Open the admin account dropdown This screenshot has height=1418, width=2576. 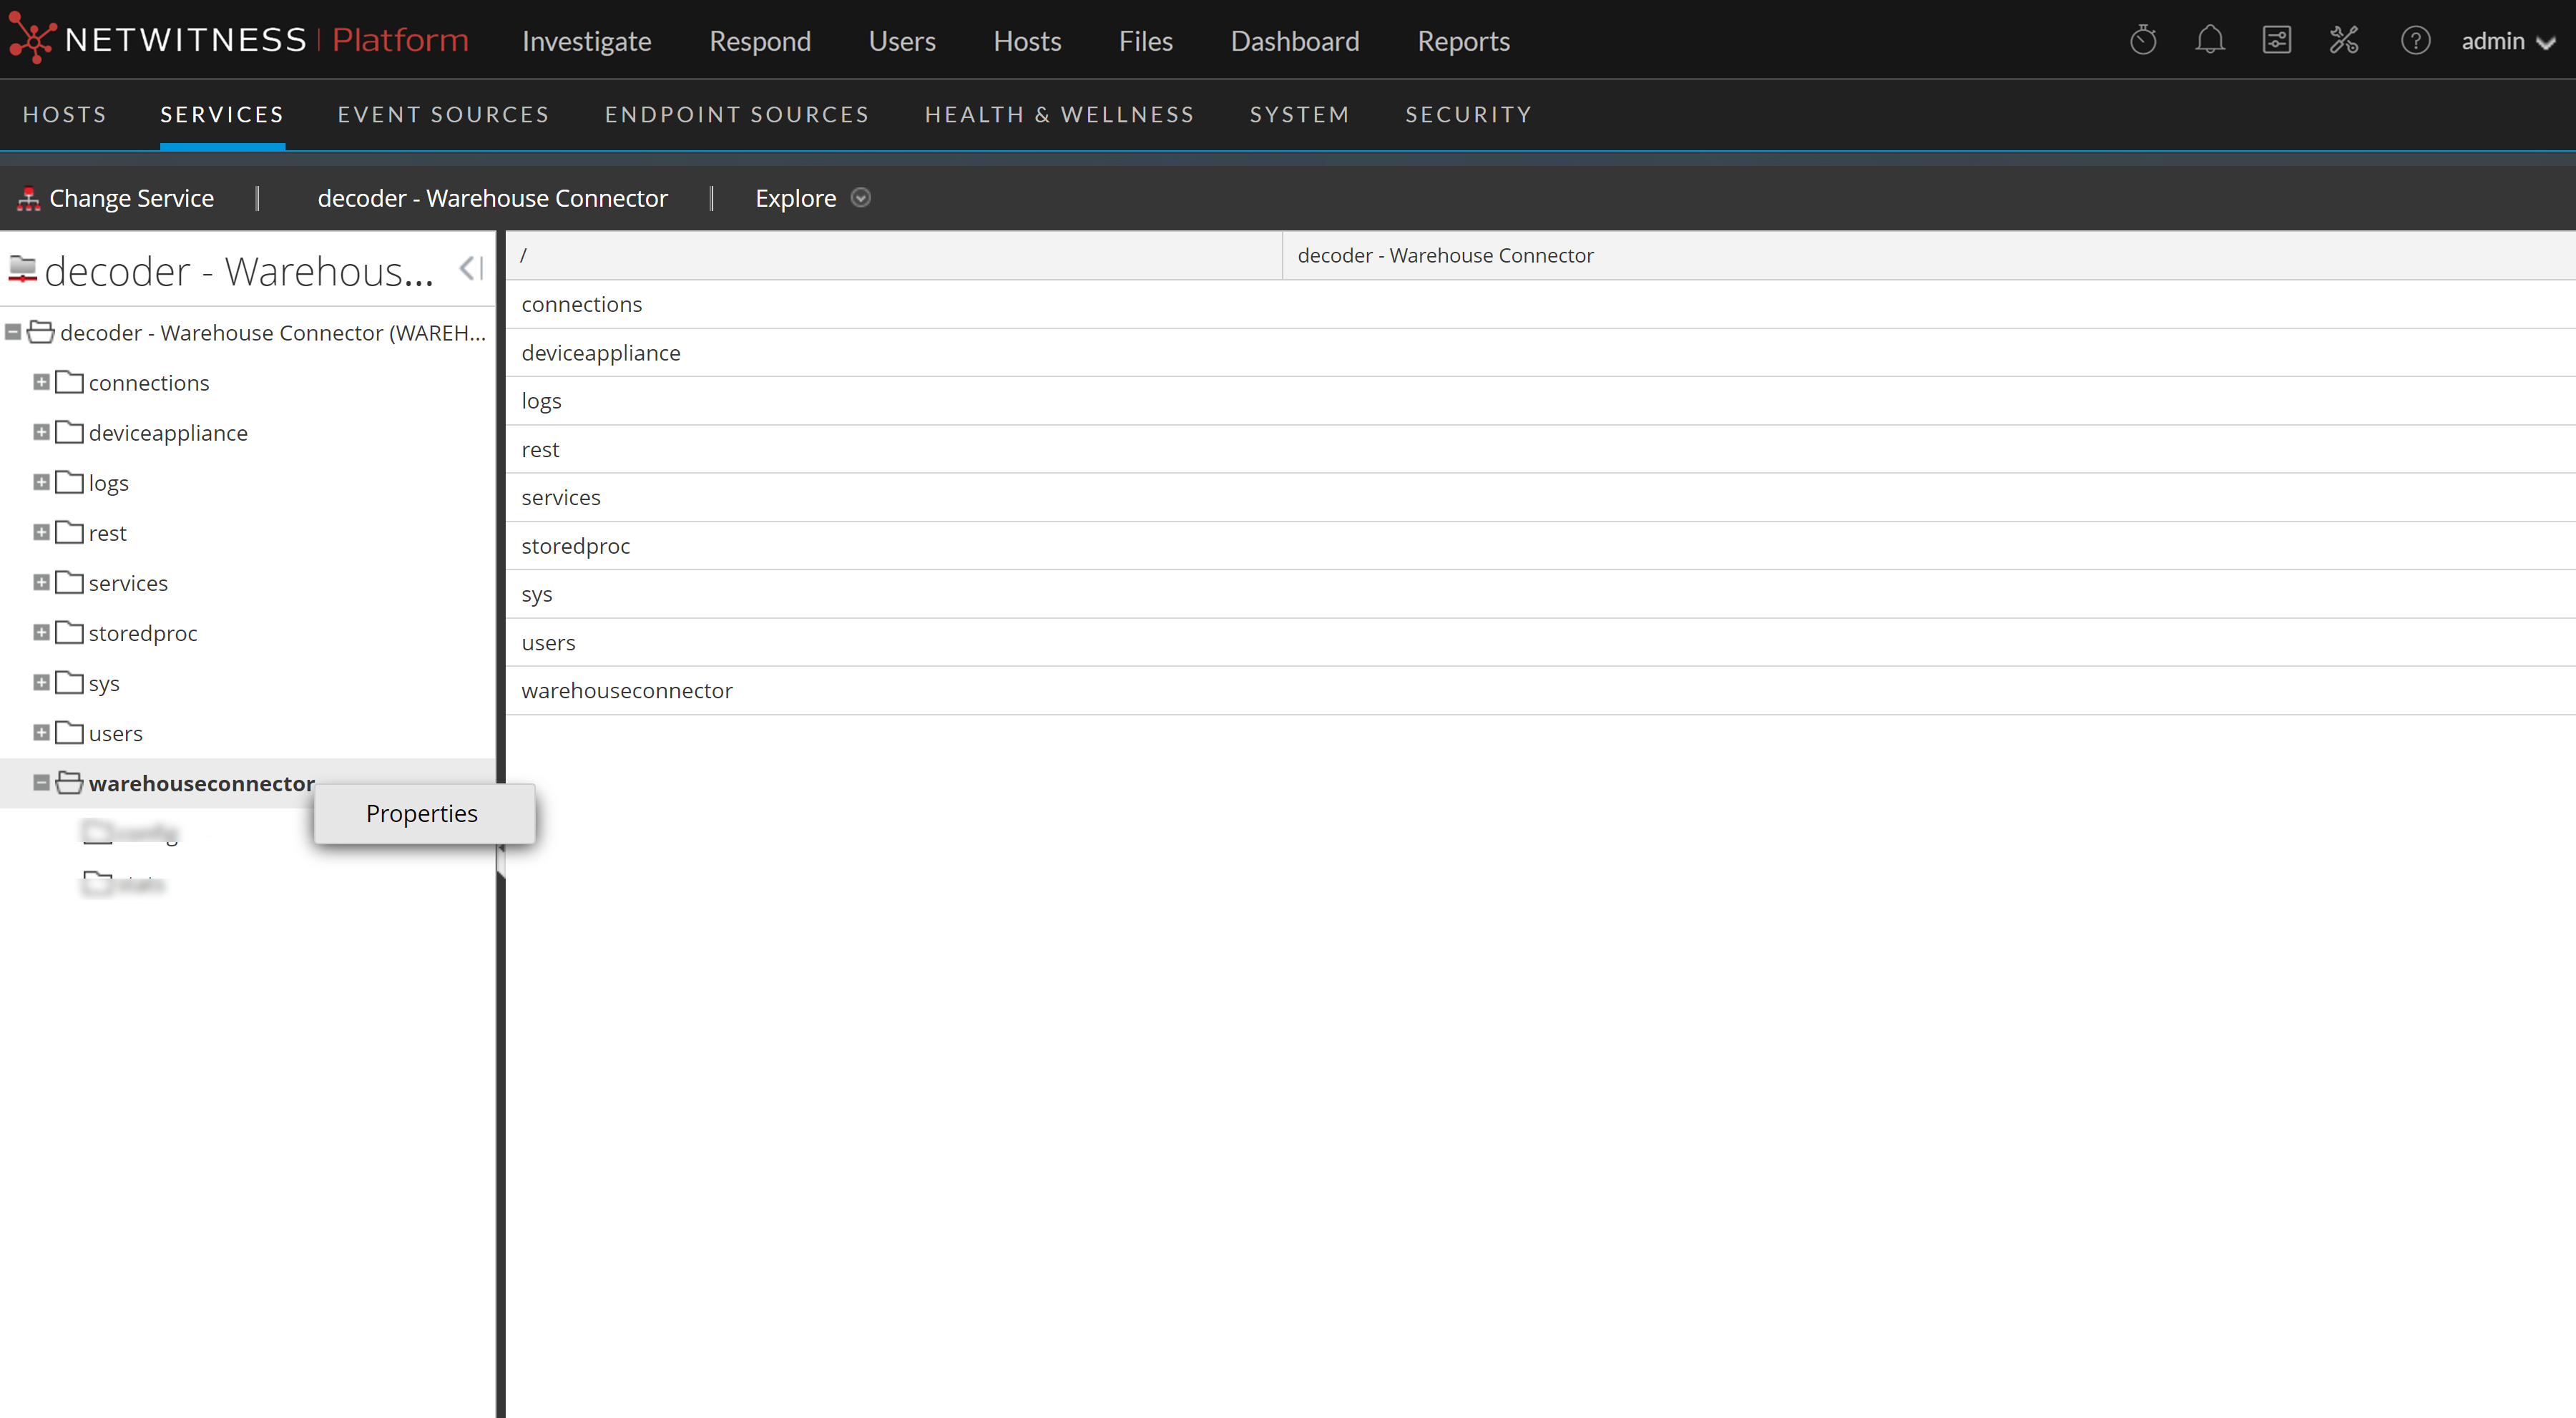2509,41
